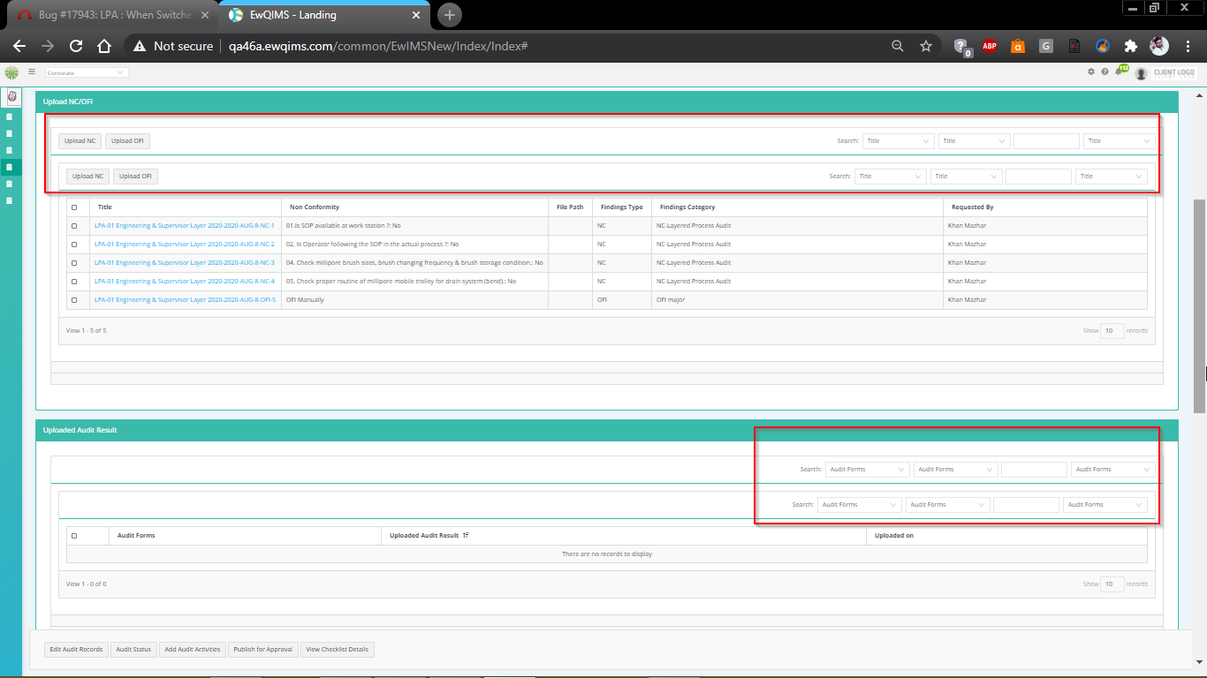
Task: Click the Upload OFI button just above the table
Action: [136, 176]
